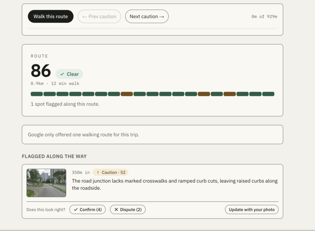Select the "0m of 929m" distance readout
This screenshot has height=231, width=315.
(264, 17)
